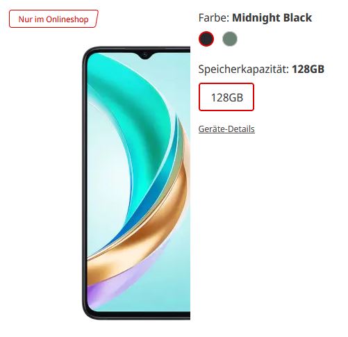Click the Farbe label text
Screen dimensions: 348x337
click(x=214, y=18)
